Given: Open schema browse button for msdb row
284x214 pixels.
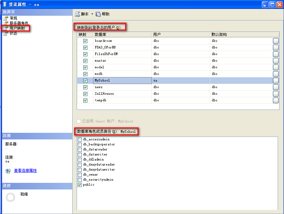Looking at the screenshot, I should pos(276,74).
